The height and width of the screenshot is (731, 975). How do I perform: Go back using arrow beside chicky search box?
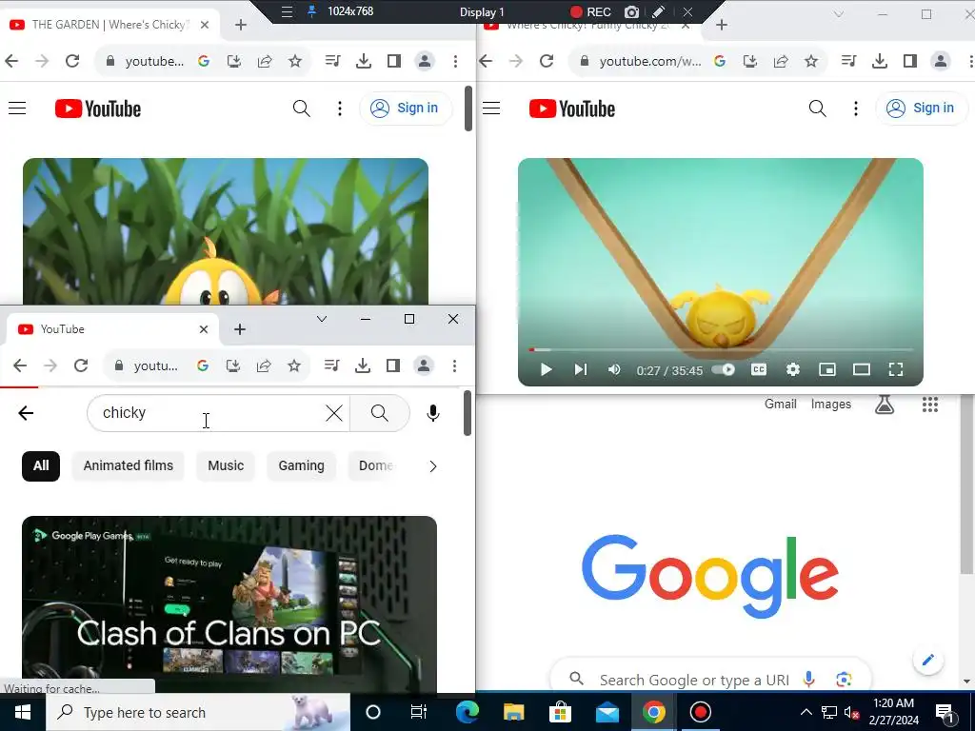[x=26, y=413]
